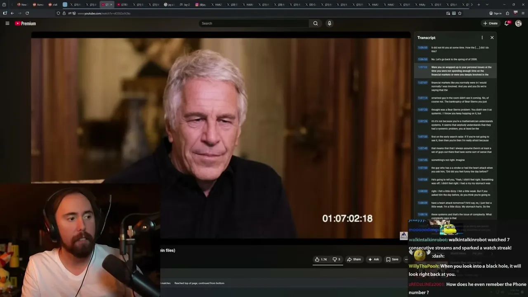
Task: Click the video player frame
Action: pyautogui.click(x=221, y=138)
